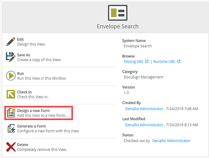Viewport: 209px width, 158px height.
Task: Open the Runtime URL link
Action: [164, 62]
